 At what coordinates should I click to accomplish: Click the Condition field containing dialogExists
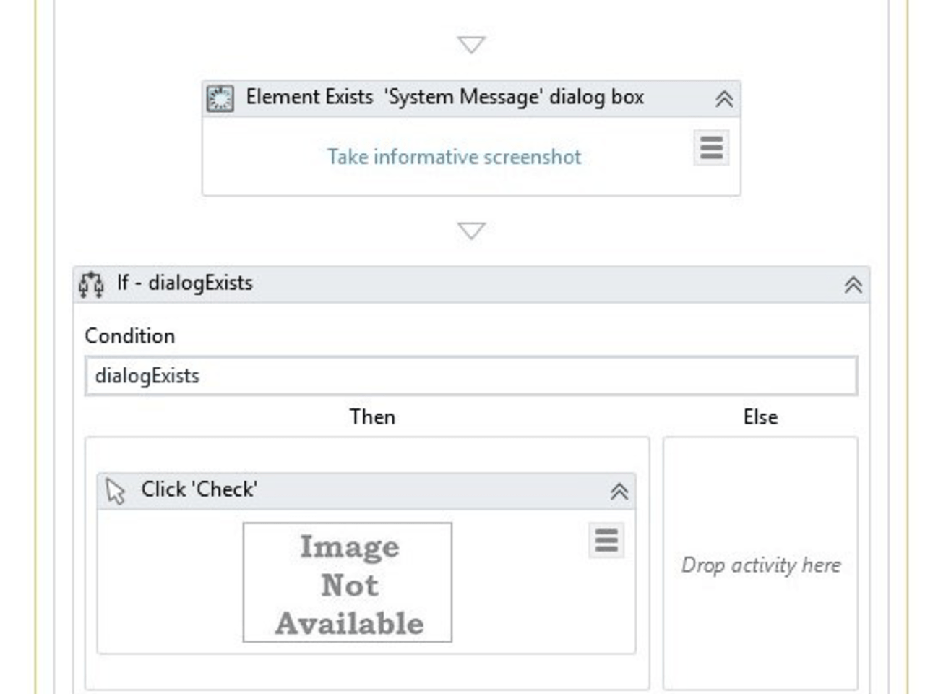pyautogui.click(x=471, y=376)
